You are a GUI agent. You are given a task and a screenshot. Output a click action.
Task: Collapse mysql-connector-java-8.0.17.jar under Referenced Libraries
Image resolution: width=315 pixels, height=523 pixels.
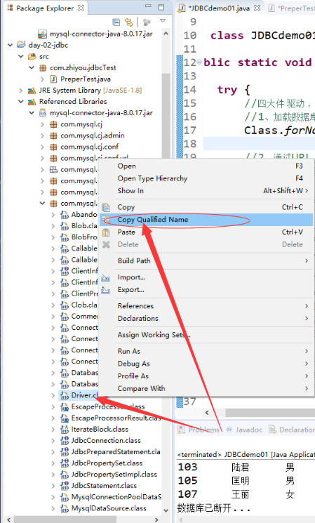point(32,113)
